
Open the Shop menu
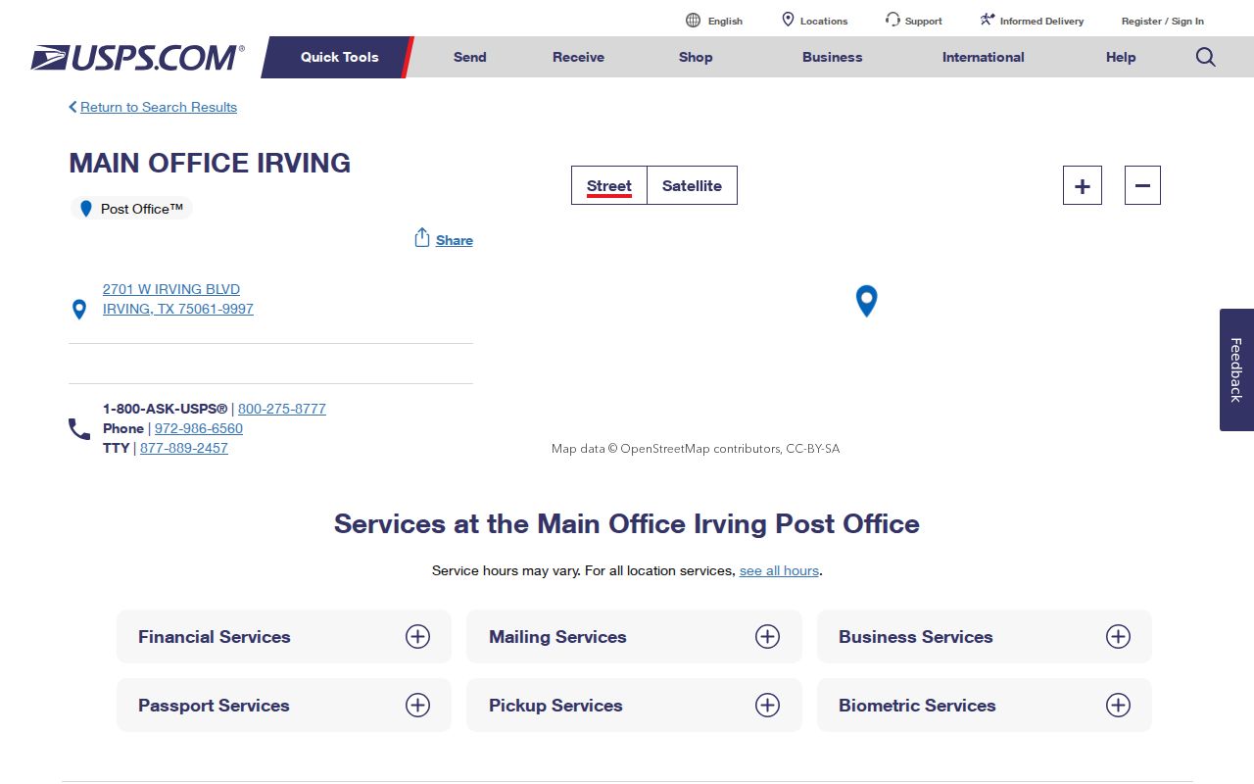(x=696, y=57)
